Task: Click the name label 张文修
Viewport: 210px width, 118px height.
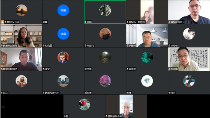Action: tap(88, 69)
